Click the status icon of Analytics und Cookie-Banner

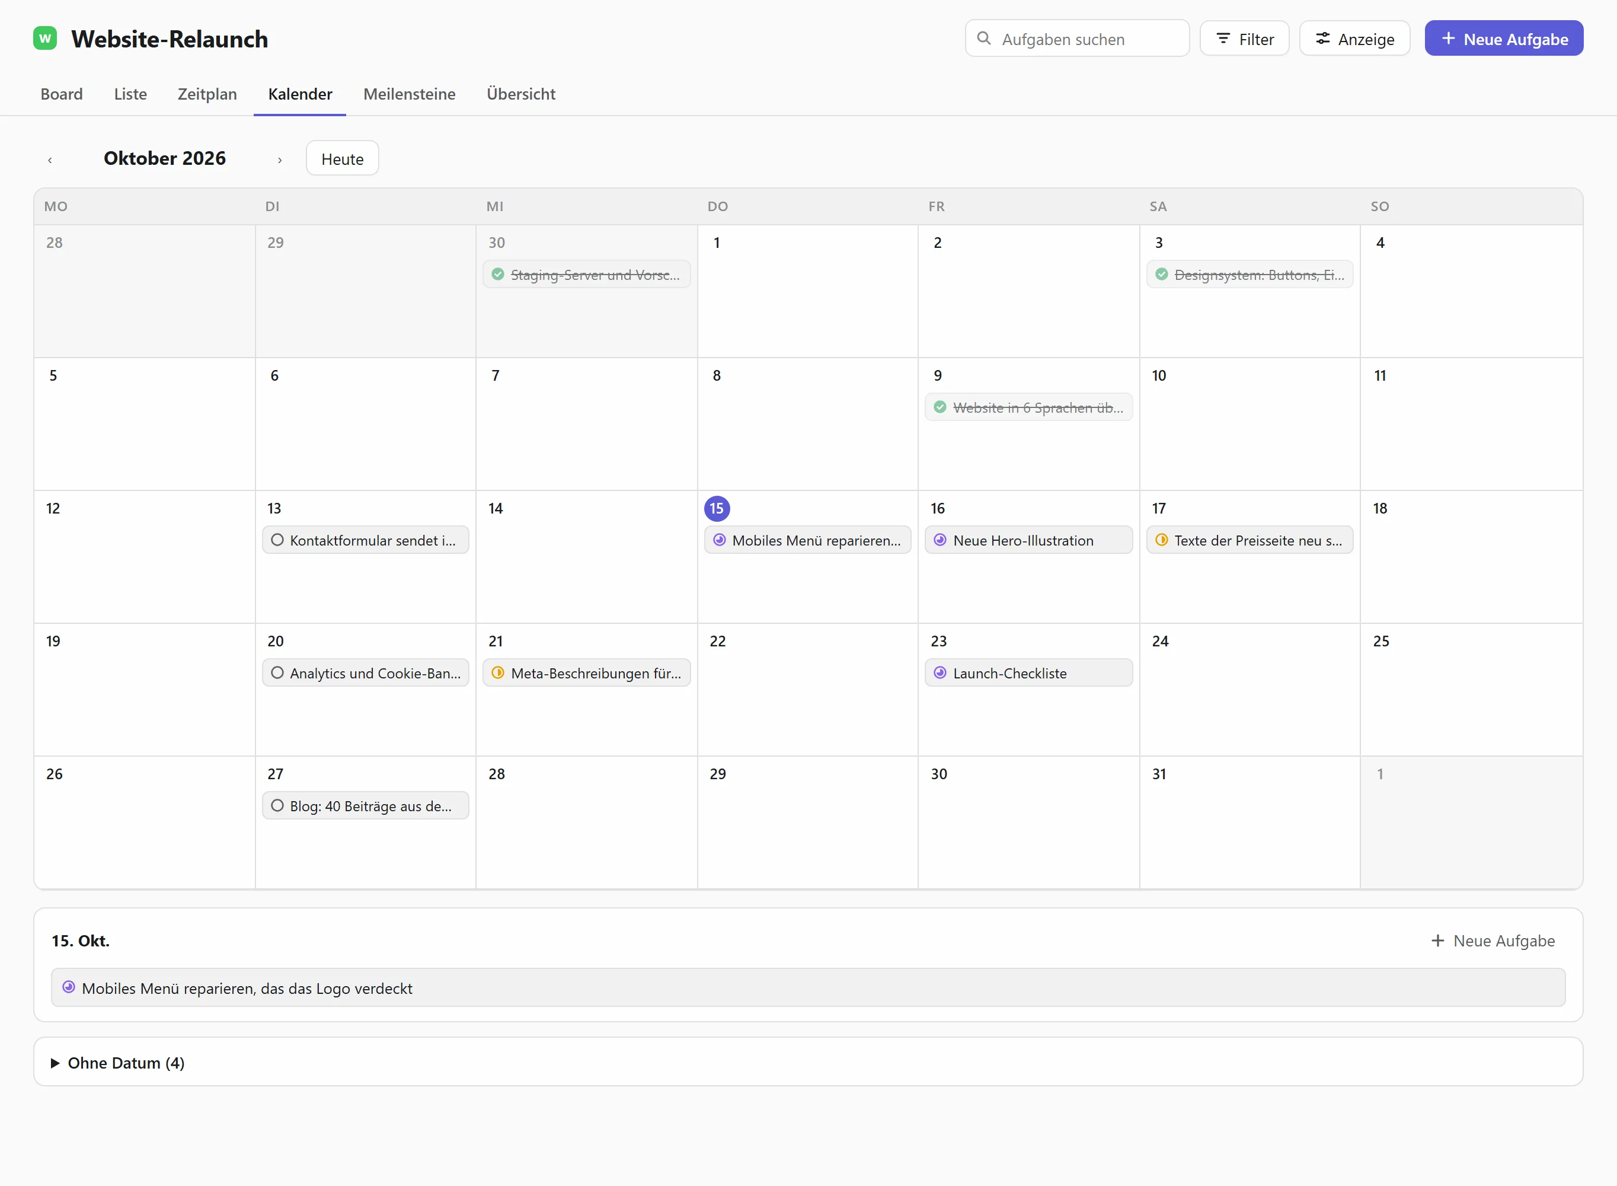277,672
